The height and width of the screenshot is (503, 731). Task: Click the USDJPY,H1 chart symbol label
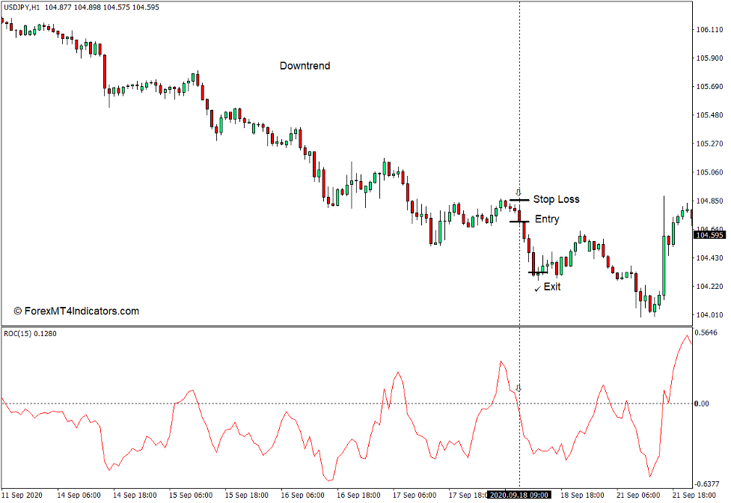[x=21, y=5]
